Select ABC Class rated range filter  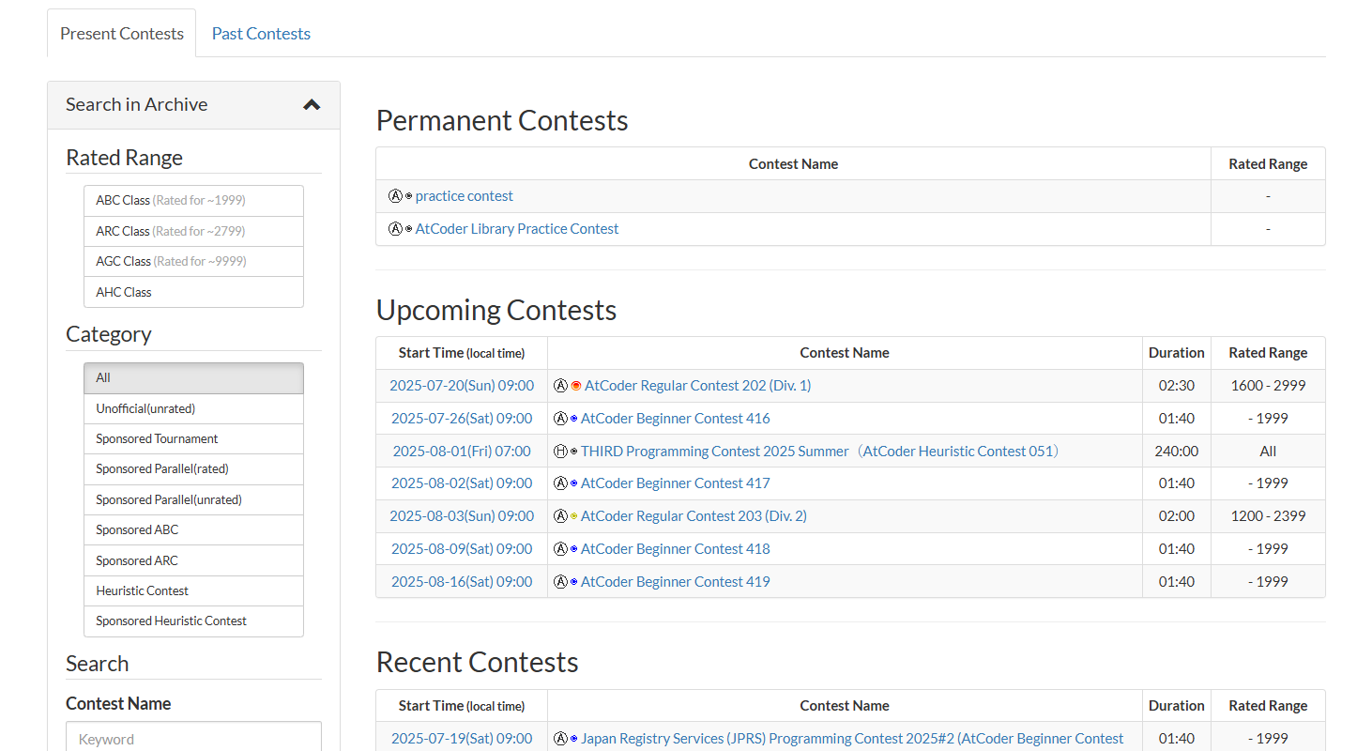coord(193,201)
